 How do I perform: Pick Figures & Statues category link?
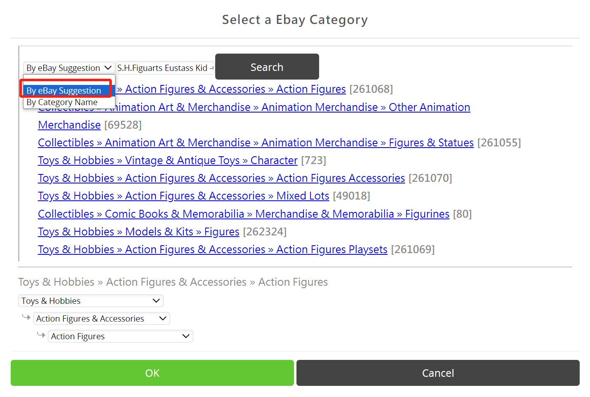point(256,143)
